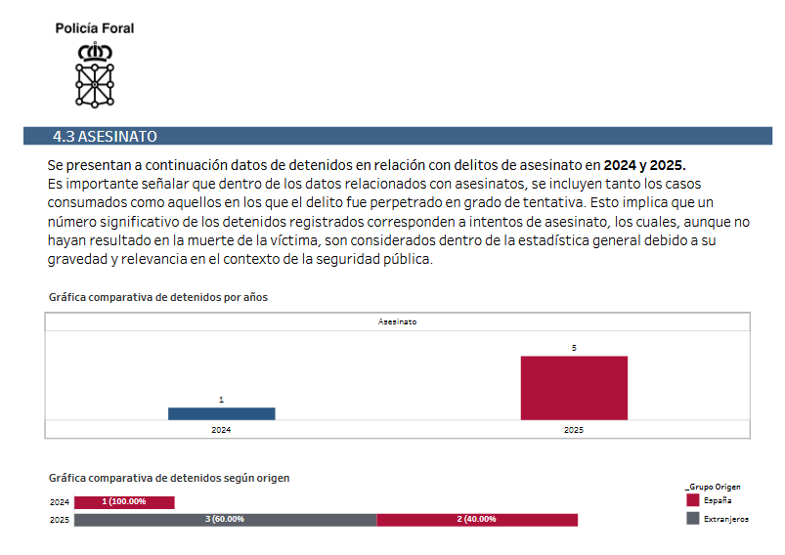Select the 4.3 ASESINATO section header
785x555 pixels.
pos(398,136)
